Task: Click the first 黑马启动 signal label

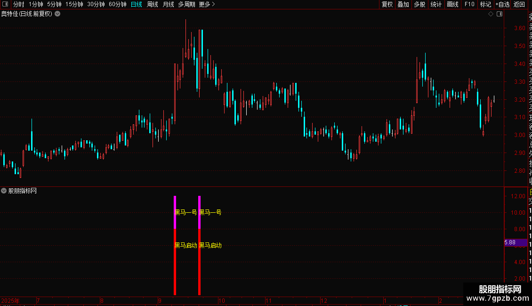Action: [x=185, y=245]
